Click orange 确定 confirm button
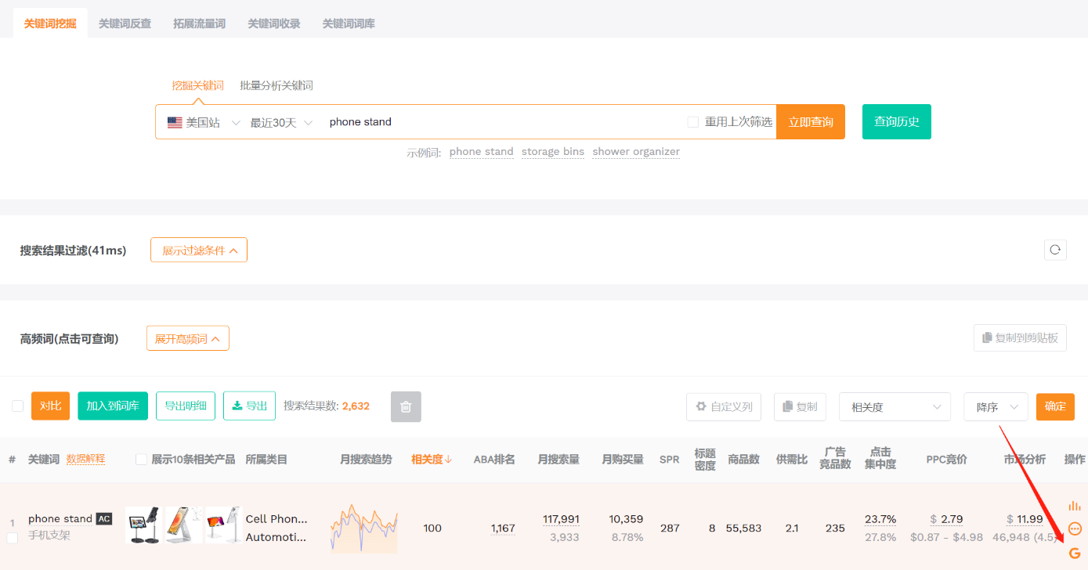Image resolution: width=1088 pixels, height=570 pixels. coord(1055,406)
